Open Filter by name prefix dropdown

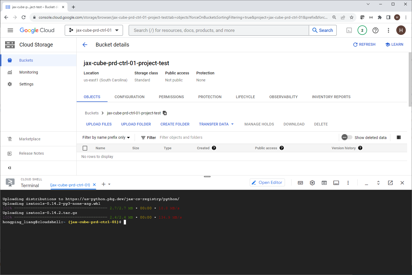pyautogui.click(x=106, y=137)
